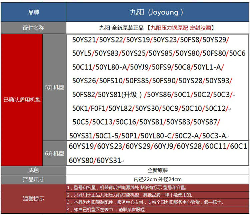Click model number 50YS93
The width and height of the screenshot is (250, 215).
[x=217, y=81]
